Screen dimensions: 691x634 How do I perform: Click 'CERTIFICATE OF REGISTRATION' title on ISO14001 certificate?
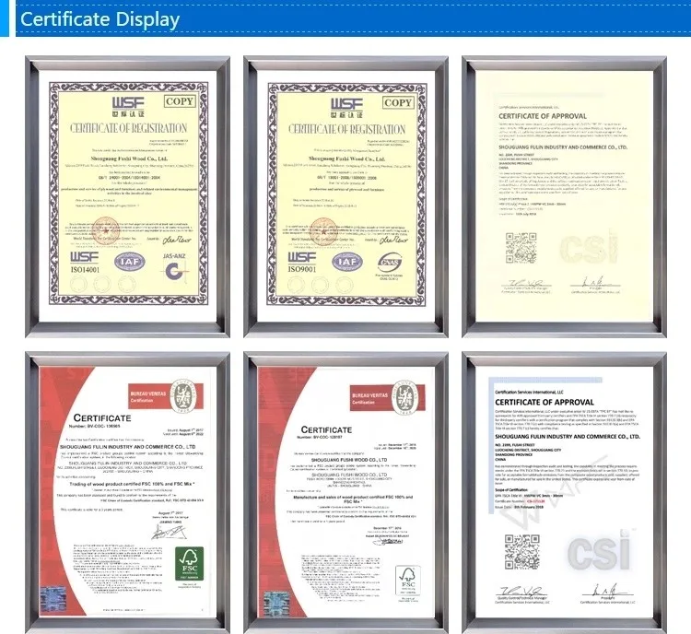(128, 128)
